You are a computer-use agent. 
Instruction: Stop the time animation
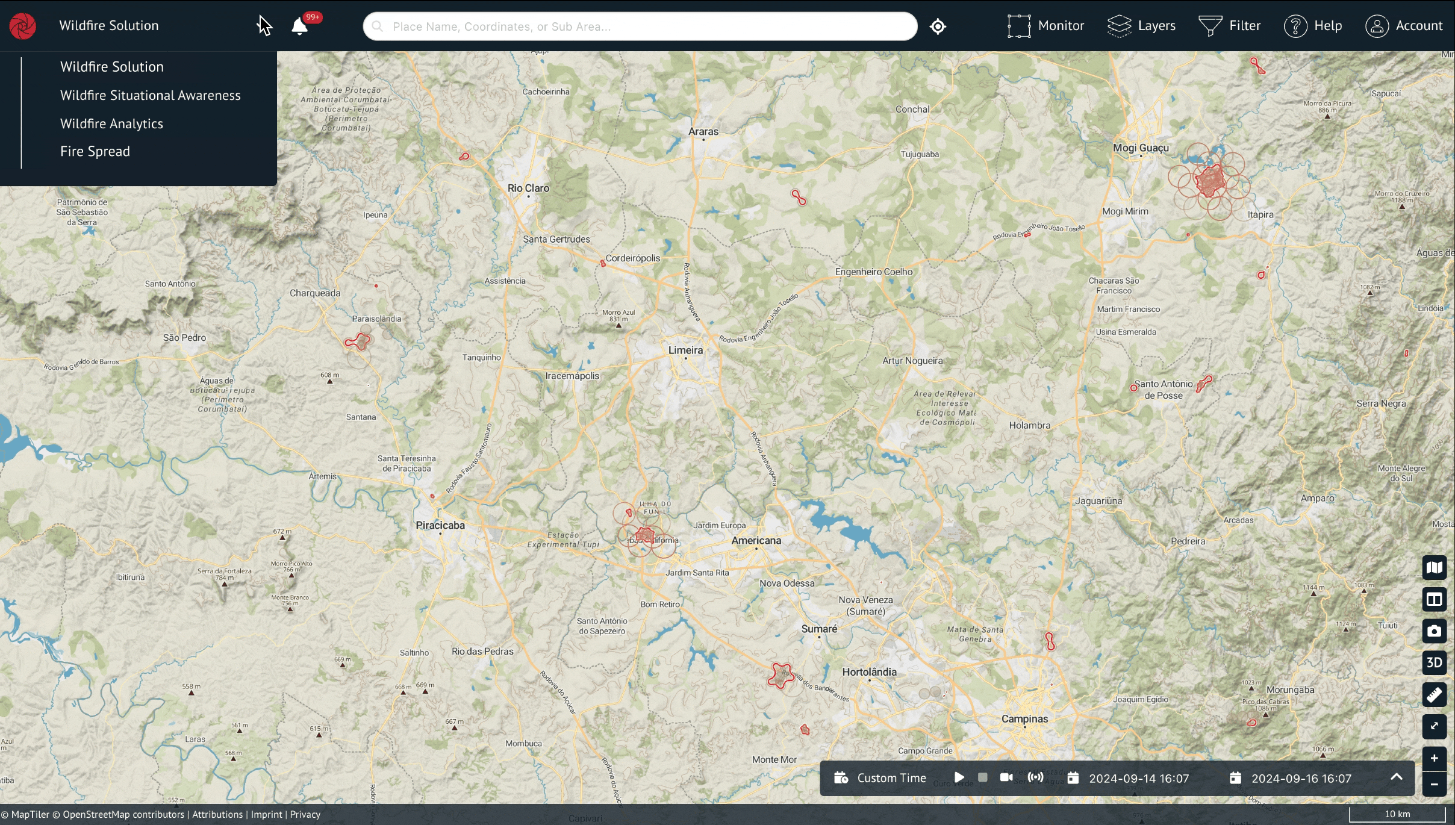(983, 778)
